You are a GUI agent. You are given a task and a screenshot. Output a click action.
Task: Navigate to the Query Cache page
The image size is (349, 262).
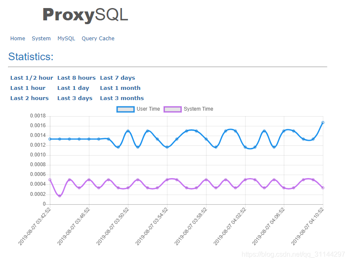(x=98, y=38)
